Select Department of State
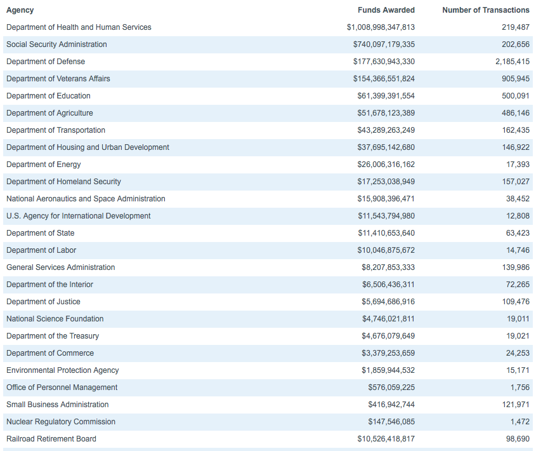The width and height of the screenshot is (536, 451). (x=41, y=233)
